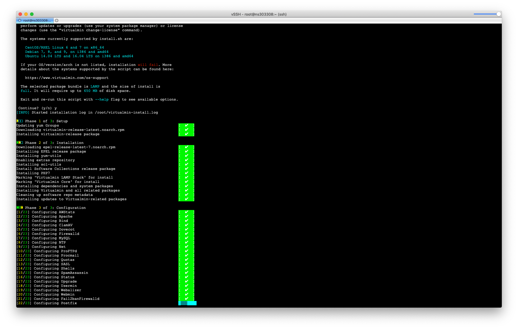The image size is (518, 329).
Task: Click '[18/23] Configuring Usermin' line
Action: pyautogui.click(x=47, y=286)
